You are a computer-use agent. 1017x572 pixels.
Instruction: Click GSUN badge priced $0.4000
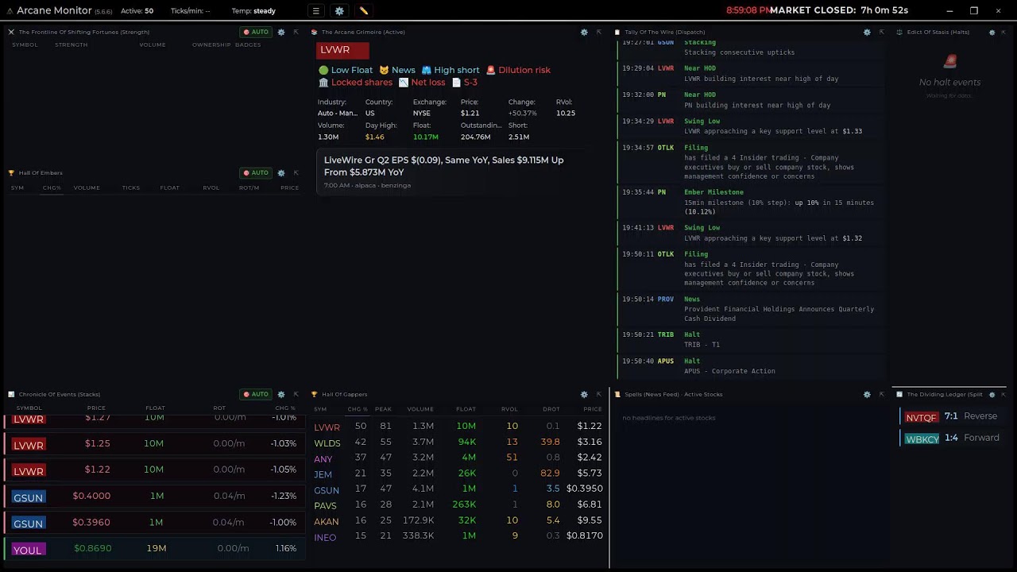[28, 497]
